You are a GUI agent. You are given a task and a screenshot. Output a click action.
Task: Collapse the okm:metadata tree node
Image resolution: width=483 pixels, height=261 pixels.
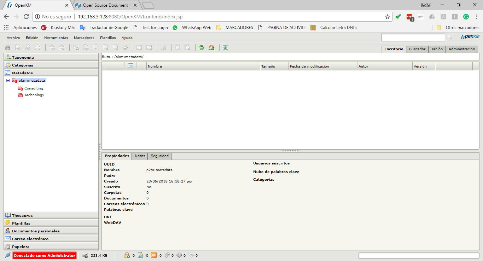(8, 81)
